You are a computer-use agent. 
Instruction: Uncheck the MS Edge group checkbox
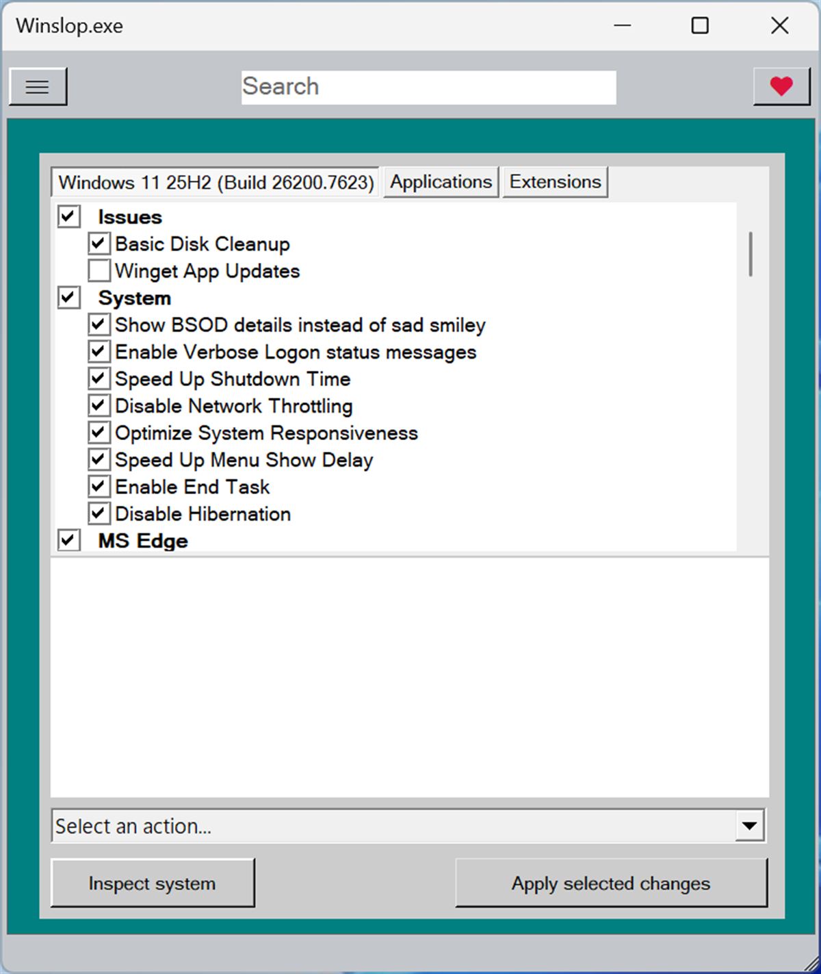pyautogui.click(x=68, y=540)
